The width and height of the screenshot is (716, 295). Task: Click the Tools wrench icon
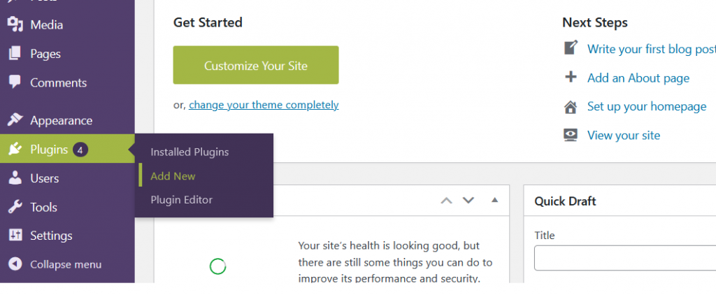(x=15, y=207)
